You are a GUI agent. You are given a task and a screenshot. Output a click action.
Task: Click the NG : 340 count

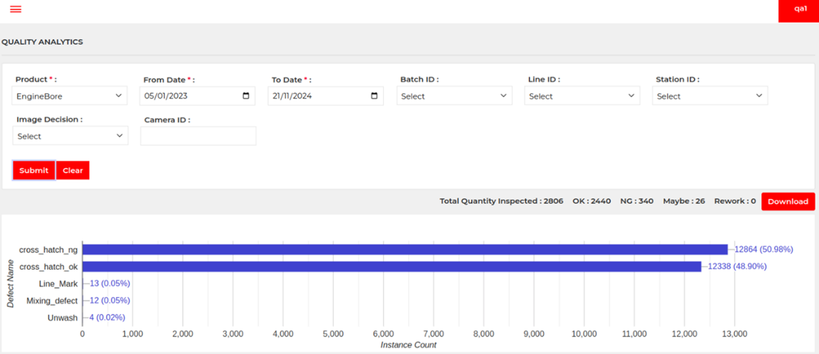coord(637,201)
